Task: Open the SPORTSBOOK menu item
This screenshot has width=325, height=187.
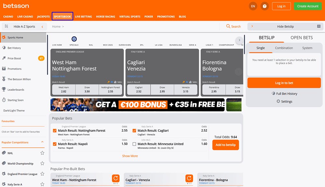Action: [62, 16]
